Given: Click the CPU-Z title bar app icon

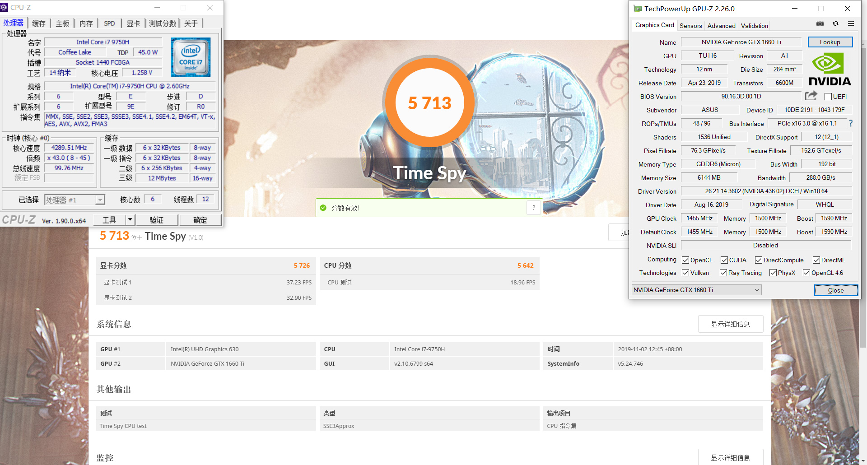Looking at the screenshot, I should click(4, 7).
